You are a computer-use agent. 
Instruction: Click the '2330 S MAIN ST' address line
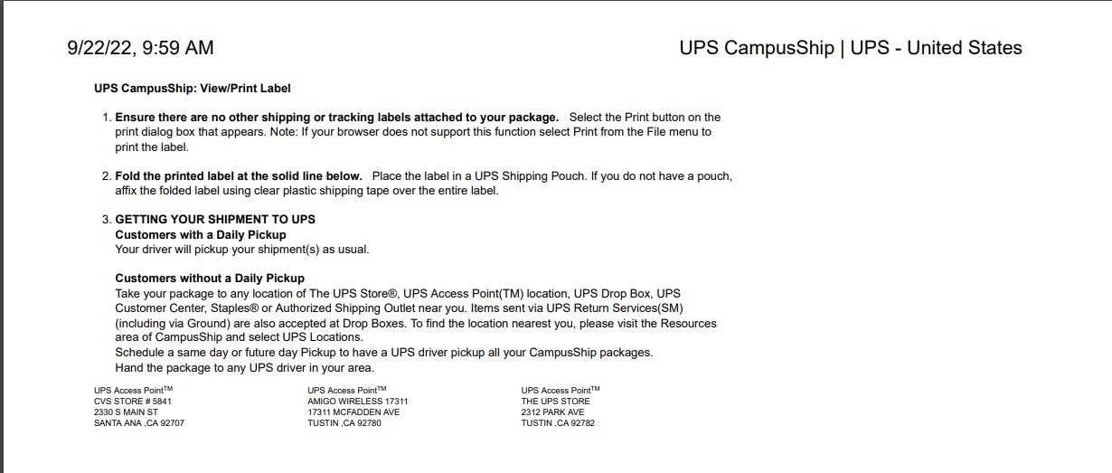click(126, 412)
